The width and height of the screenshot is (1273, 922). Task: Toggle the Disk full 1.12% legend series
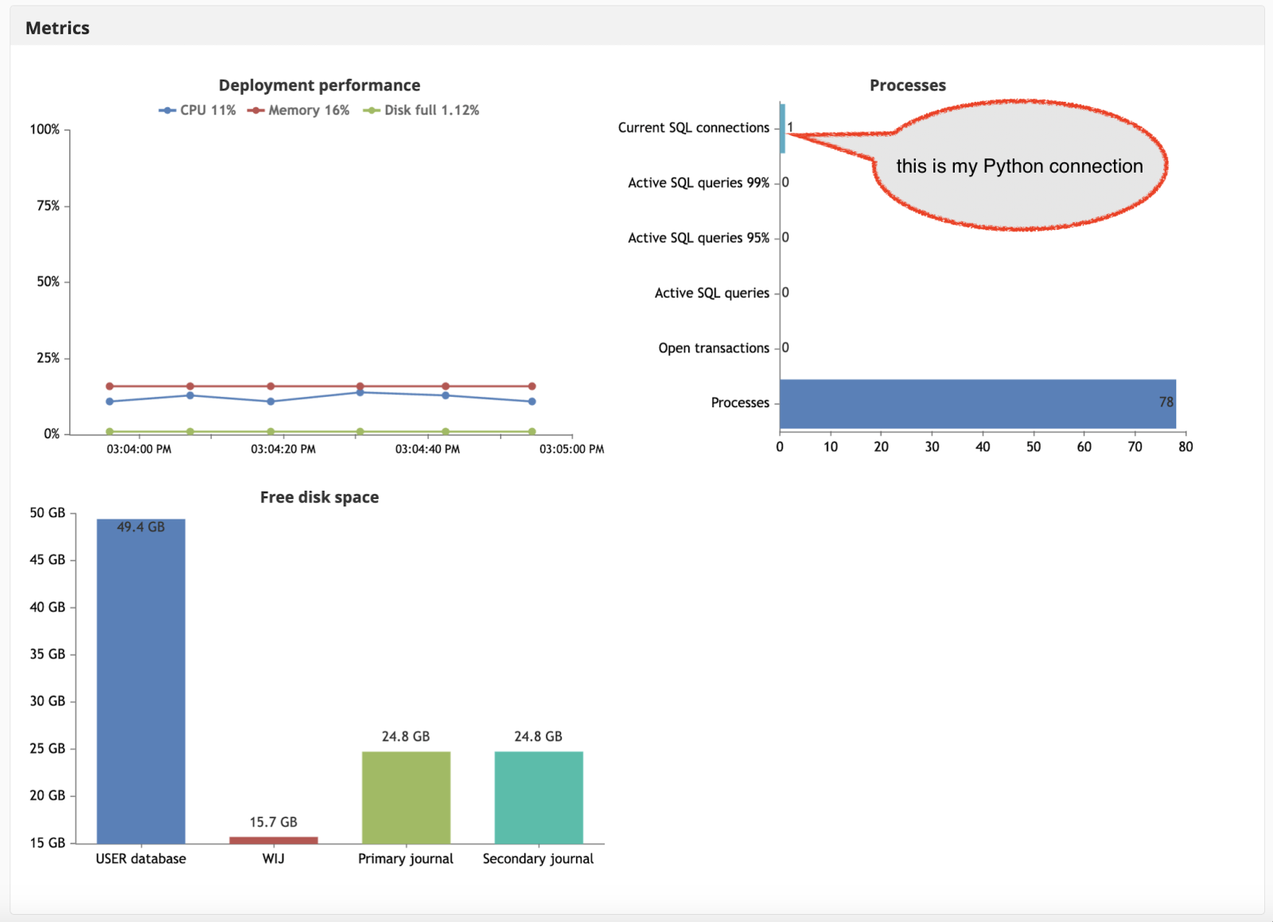click(422, 111)
